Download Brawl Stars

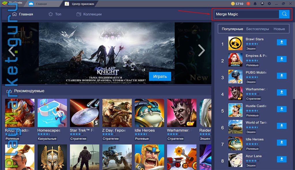tap(282, 42)
